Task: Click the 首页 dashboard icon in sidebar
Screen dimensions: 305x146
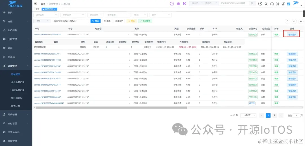Action: pos(4,12)
